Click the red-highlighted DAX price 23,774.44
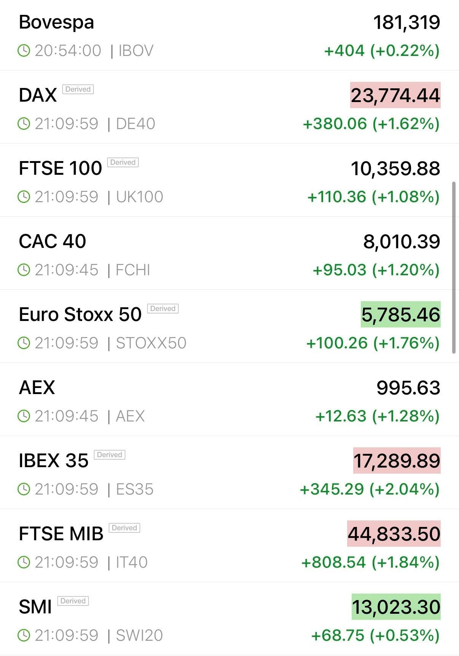The height and width of the screenshot is (656, 459). (x=395, y=95)
